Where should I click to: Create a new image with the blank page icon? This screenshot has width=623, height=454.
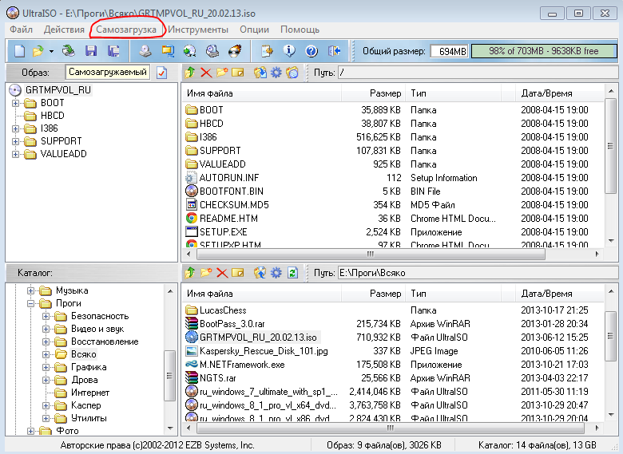click(19, 51)
